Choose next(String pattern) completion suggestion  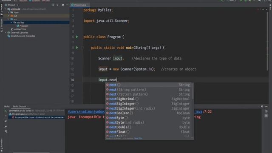click(149, 90)
